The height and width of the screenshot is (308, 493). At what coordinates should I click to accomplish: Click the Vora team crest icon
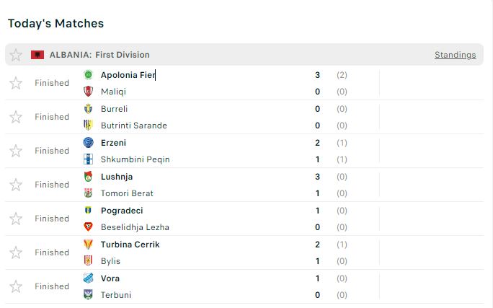(x=88, y=278)
